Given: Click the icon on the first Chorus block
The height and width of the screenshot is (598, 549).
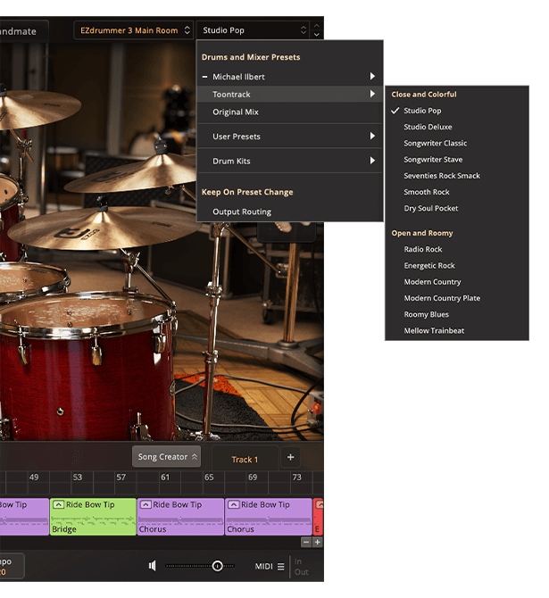Looking at the screenshot, I should click(x=146, y=504).
